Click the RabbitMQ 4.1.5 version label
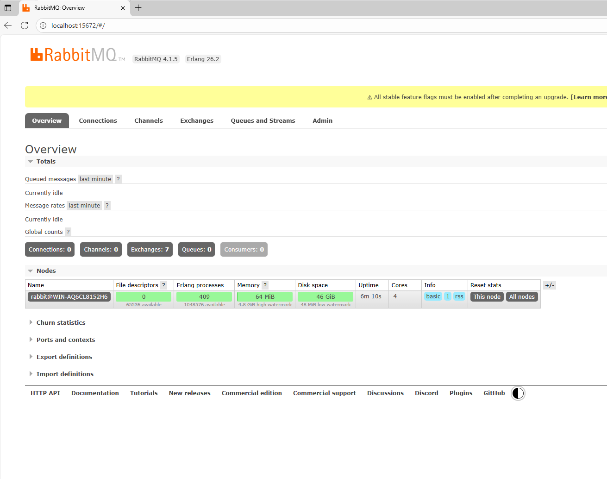 click(x=156, y=59)
